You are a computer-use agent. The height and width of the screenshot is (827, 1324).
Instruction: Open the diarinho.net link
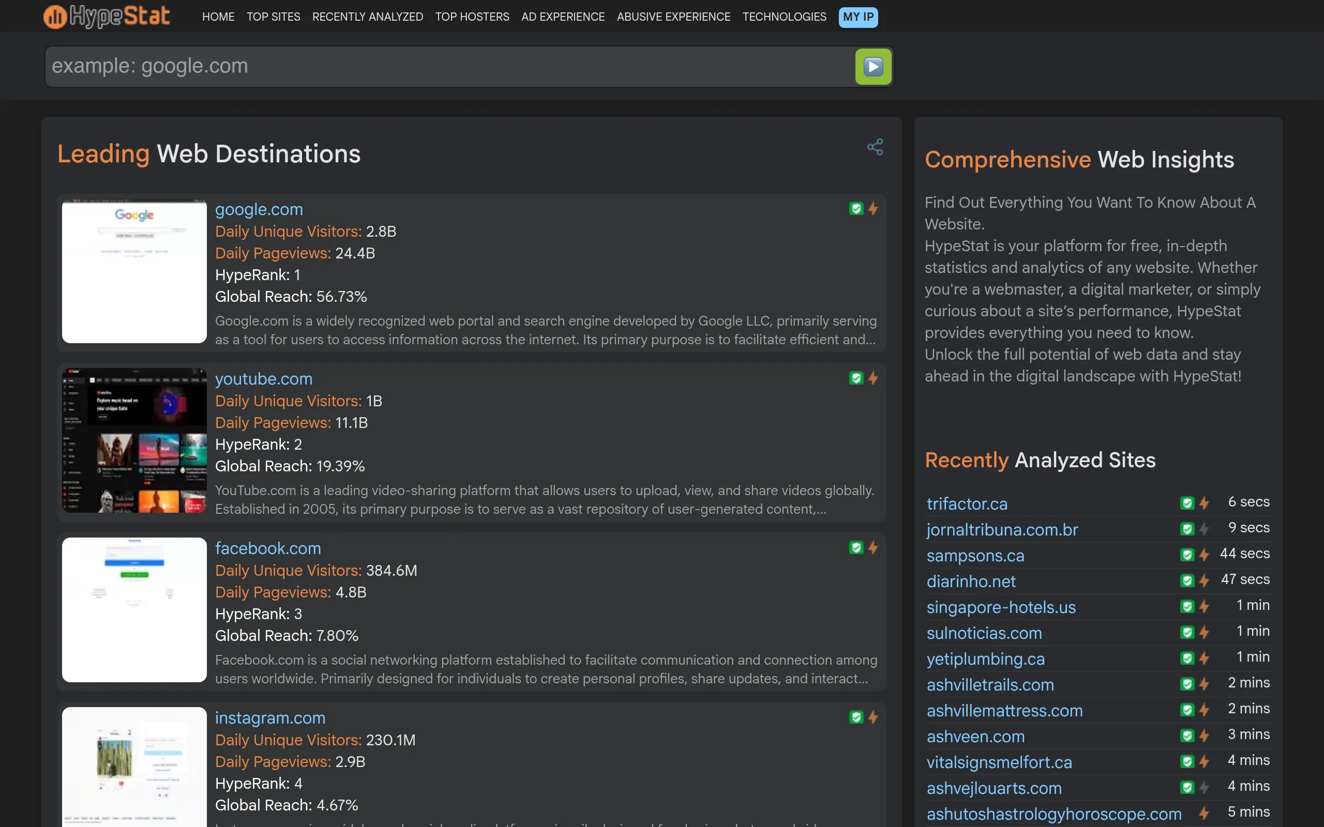[971, 581]
